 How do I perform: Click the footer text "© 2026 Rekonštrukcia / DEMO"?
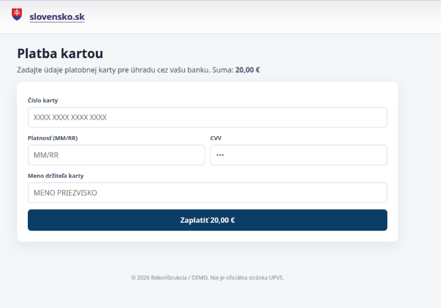tap(170, 278)
